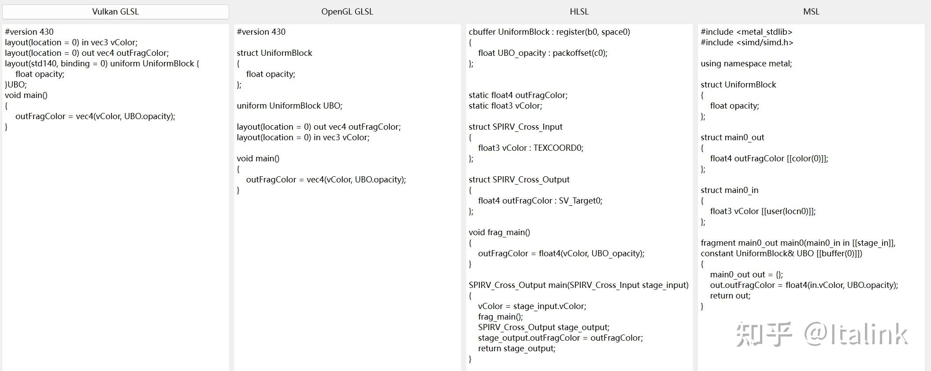Click '#include <metal_stdlib>' in the MSL code

[x=746, y=32]
